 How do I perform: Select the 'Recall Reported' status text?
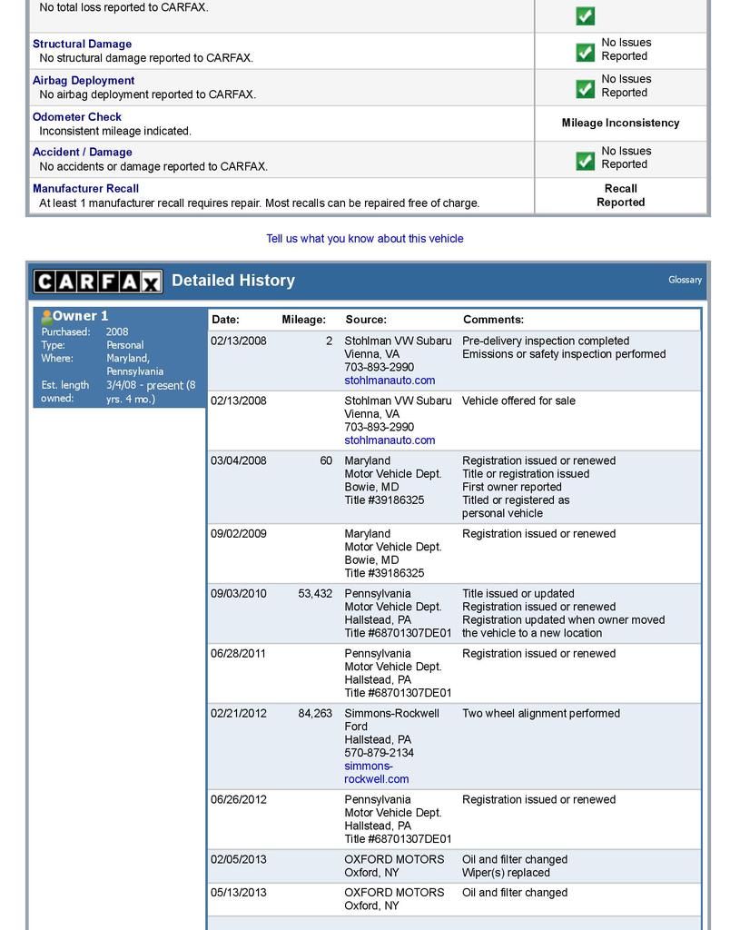620,195
